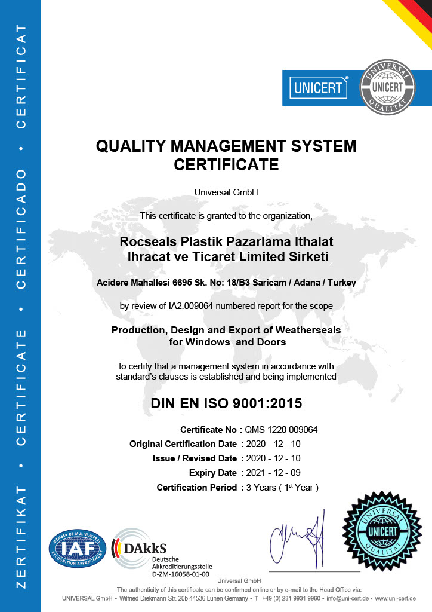
Task: Click the IAF multilateral recognition logo
Action: point(78,549)
